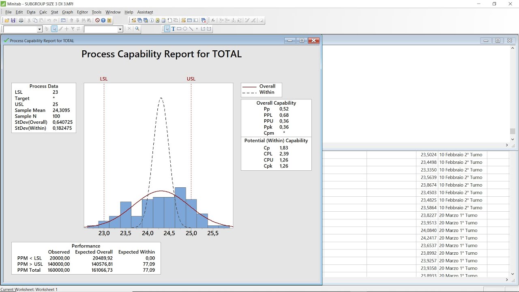Show the Worksheets folder icon

pos(140,20)
